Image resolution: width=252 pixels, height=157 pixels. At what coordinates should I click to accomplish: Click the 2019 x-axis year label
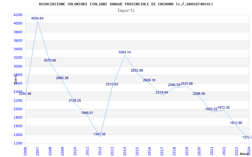pyautogui.click(x=187, y=151)
